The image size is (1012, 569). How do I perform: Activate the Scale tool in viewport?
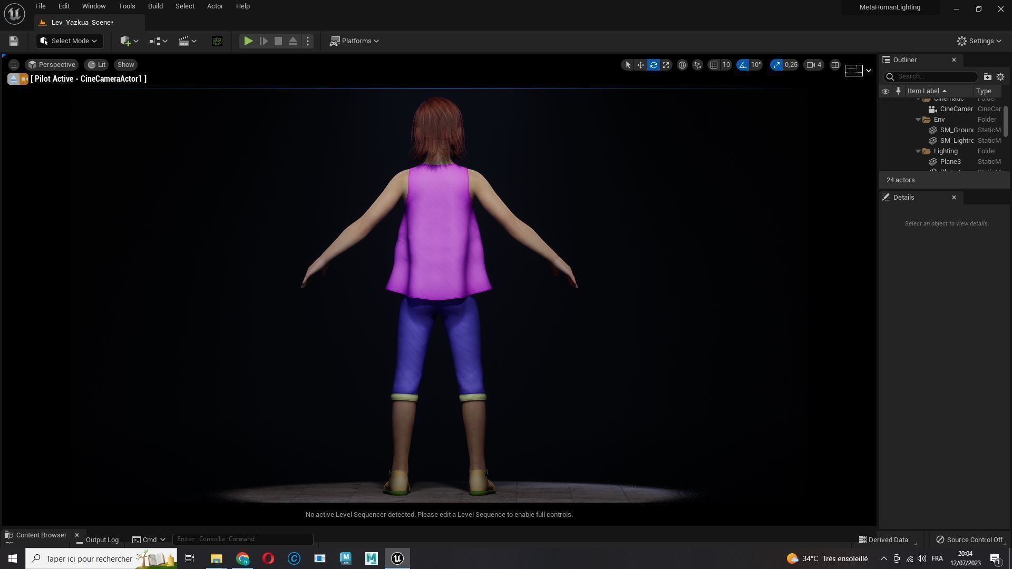tap(666, 65)
